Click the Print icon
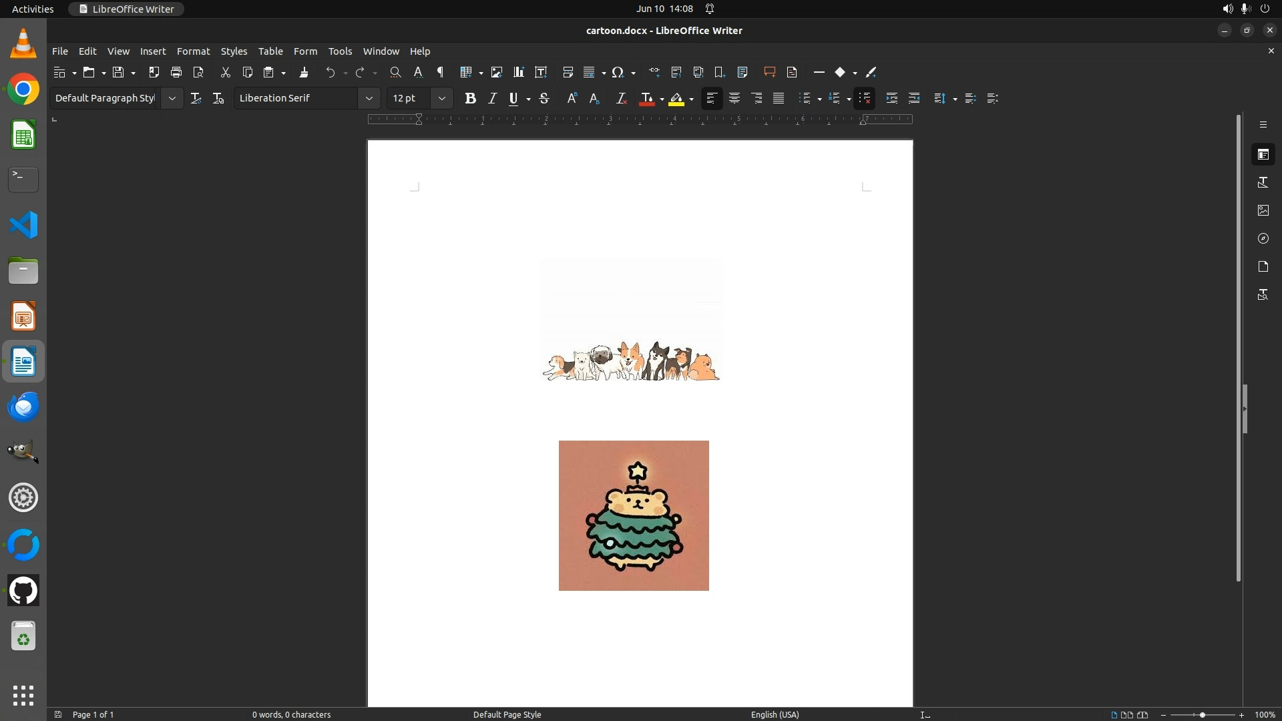The width and height of the screenshot is (1282, 721). 176,72
